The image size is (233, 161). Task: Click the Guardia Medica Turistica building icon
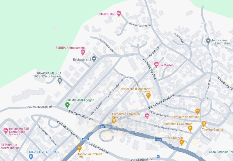pyautogui.click(x=60, y=81)
